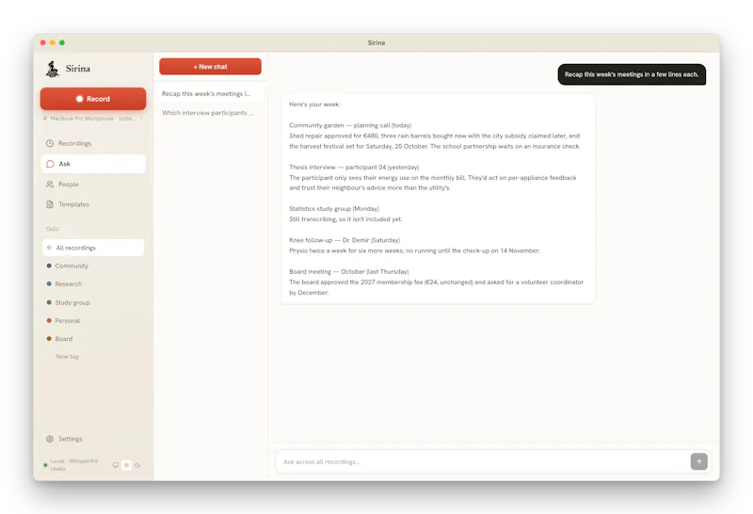Click the 'Community garden — planning call' heading

coord(350,125)
